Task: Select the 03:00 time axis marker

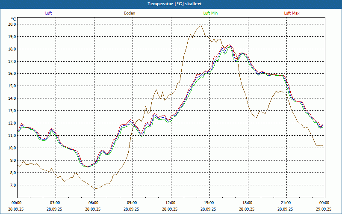Action: coord(55,203)
